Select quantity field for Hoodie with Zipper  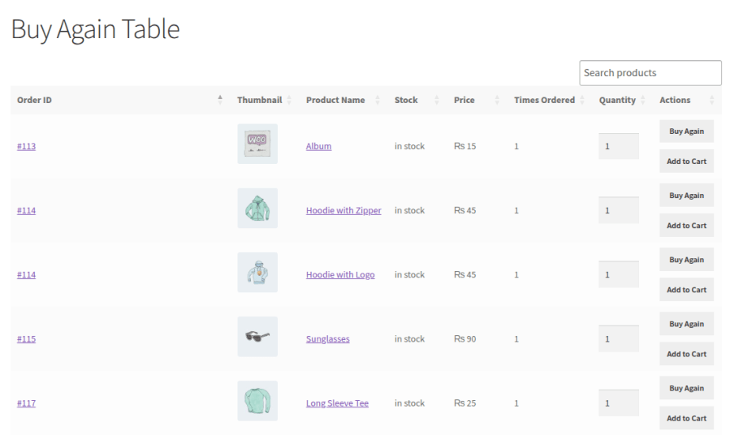[x=619, y=210]
